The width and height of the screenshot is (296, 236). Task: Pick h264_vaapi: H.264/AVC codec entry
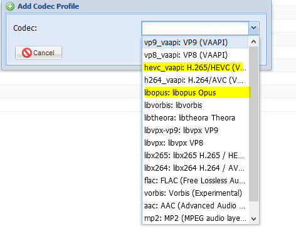[196, 80]
